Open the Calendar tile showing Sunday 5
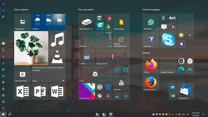 95,40
